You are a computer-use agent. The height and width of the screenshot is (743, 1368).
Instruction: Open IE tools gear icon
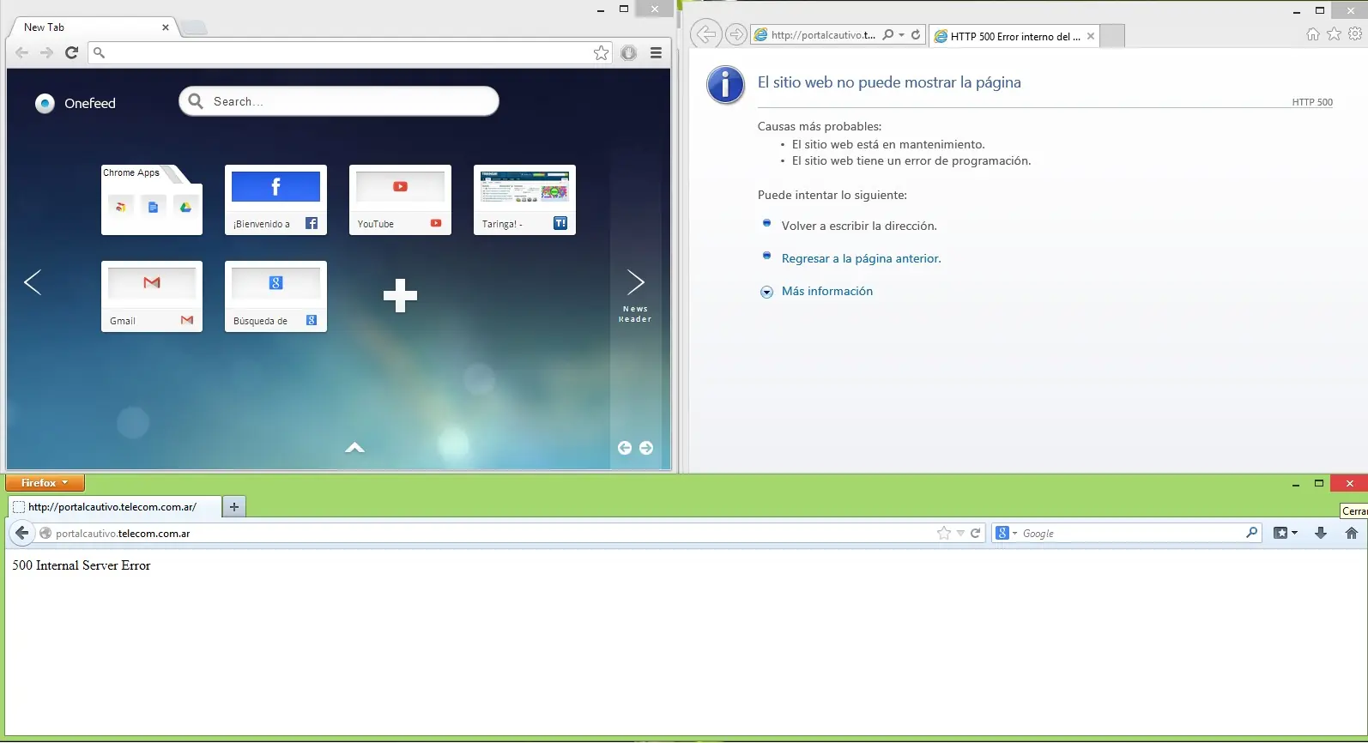(1355, 34)
